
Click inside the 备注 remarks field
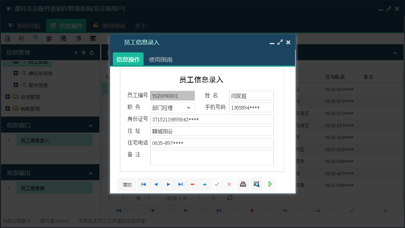pos(212,158)
